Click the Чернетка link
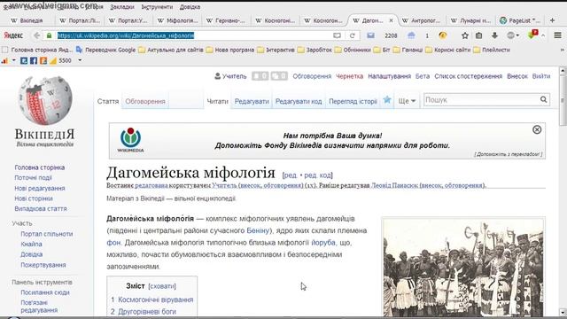This screenshot has height=319, width=567. pos(349,76)
